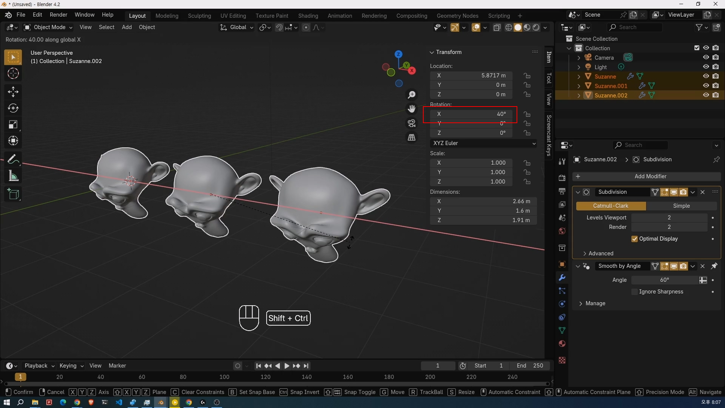The width and height of the screenshot is (725, 408).
Task: Click the Smooth by Angle value slider
Action: 665,280
